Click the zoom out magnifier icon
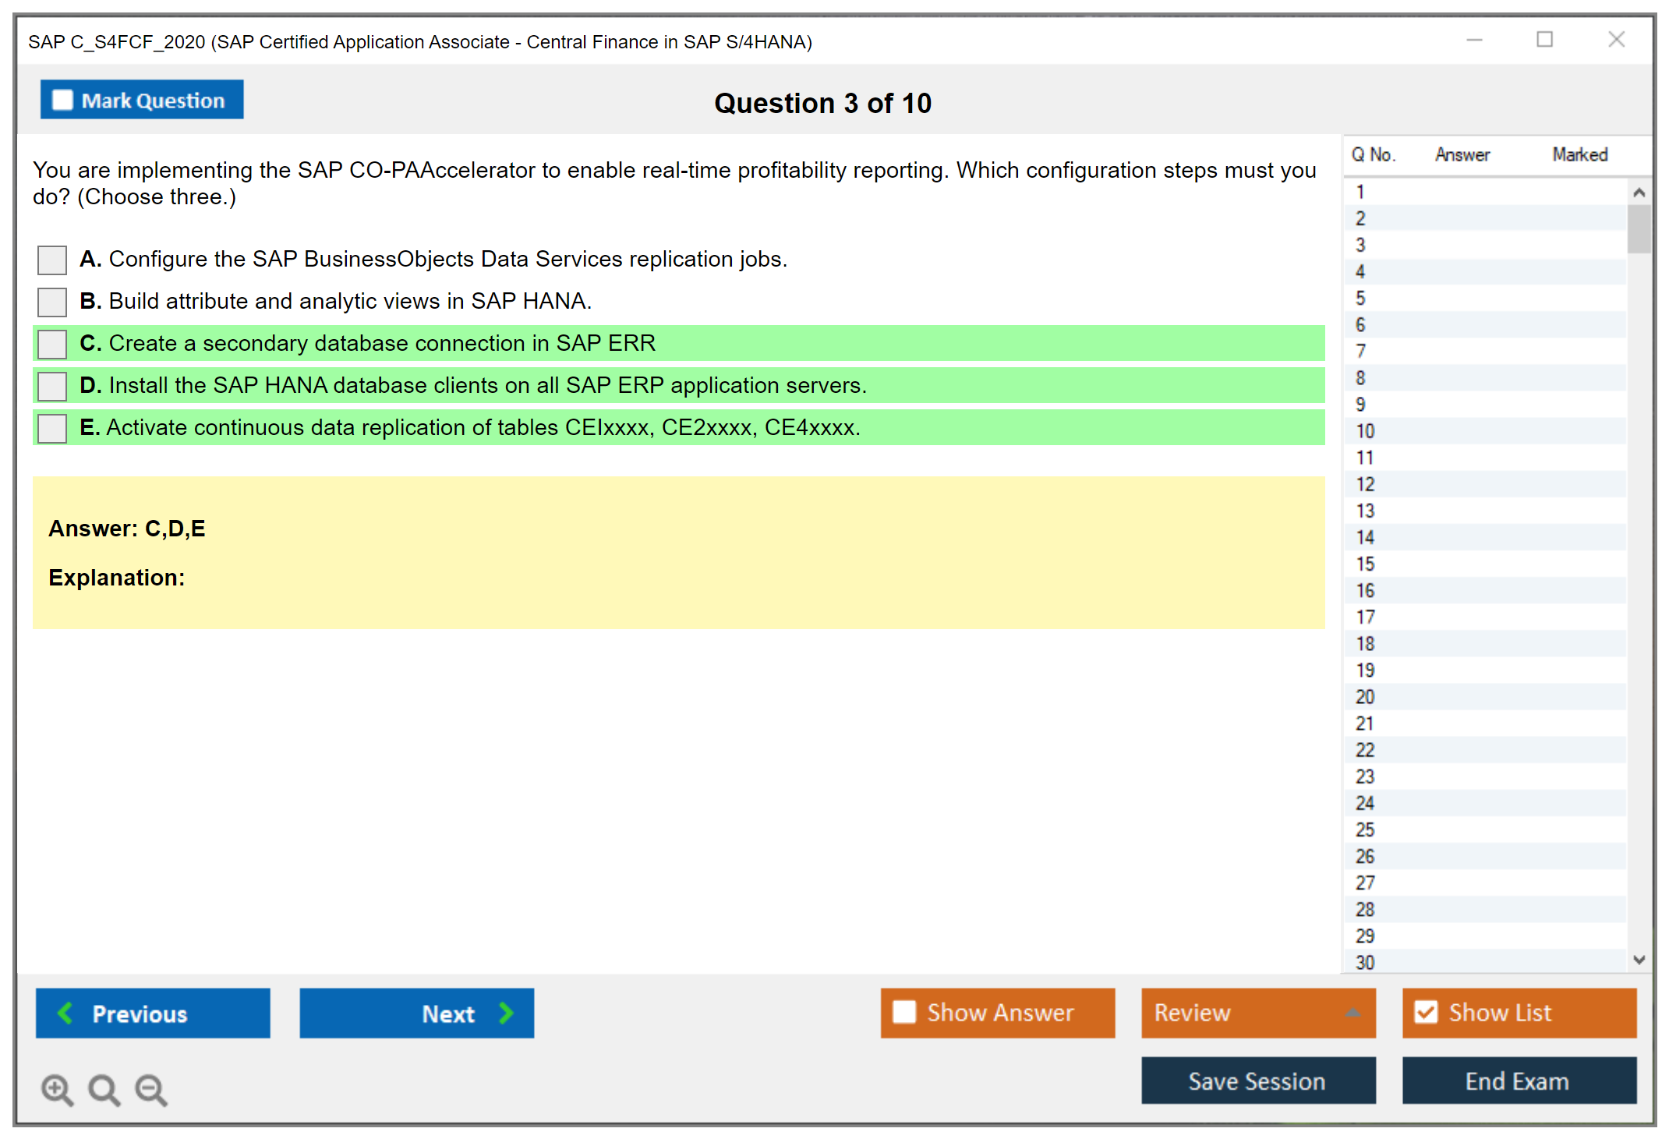The image size is (1676, 1146). tap(150, 1089)
